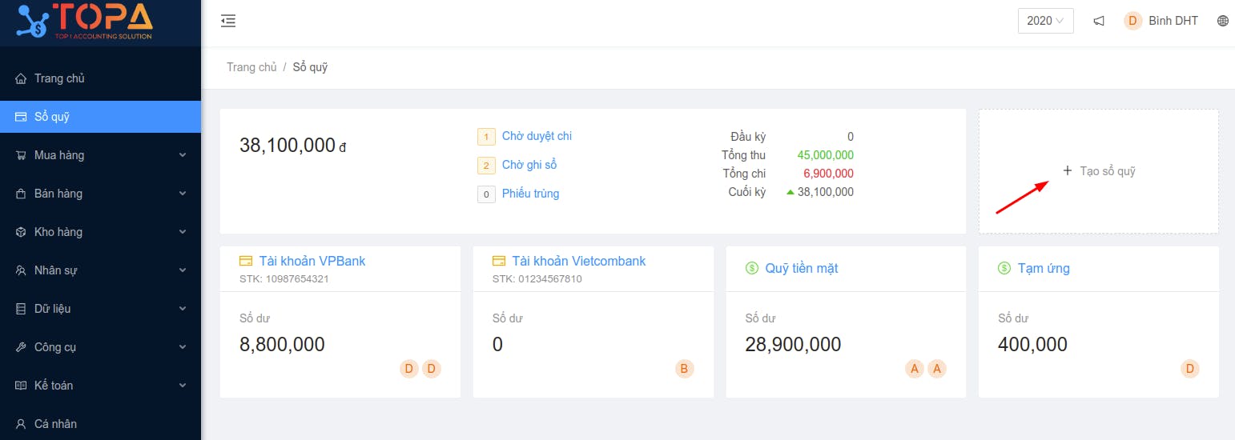Click the TOPA logo

tap(86, 22)
